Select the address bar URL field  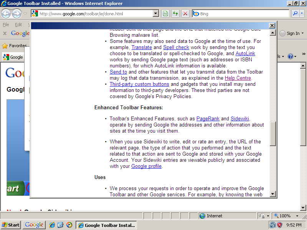95,14
